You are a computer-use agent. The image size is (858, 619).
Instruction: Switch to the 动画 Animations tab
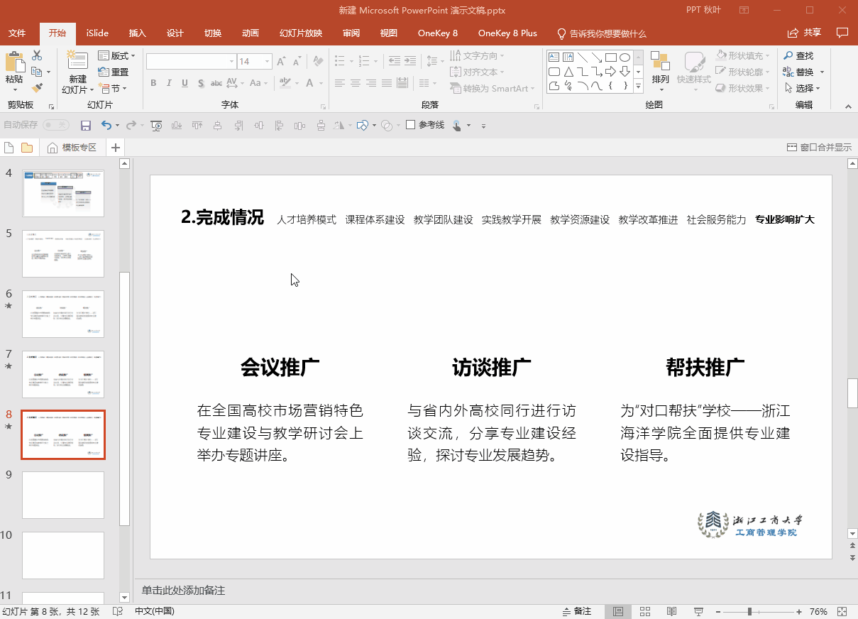[251, 33]
